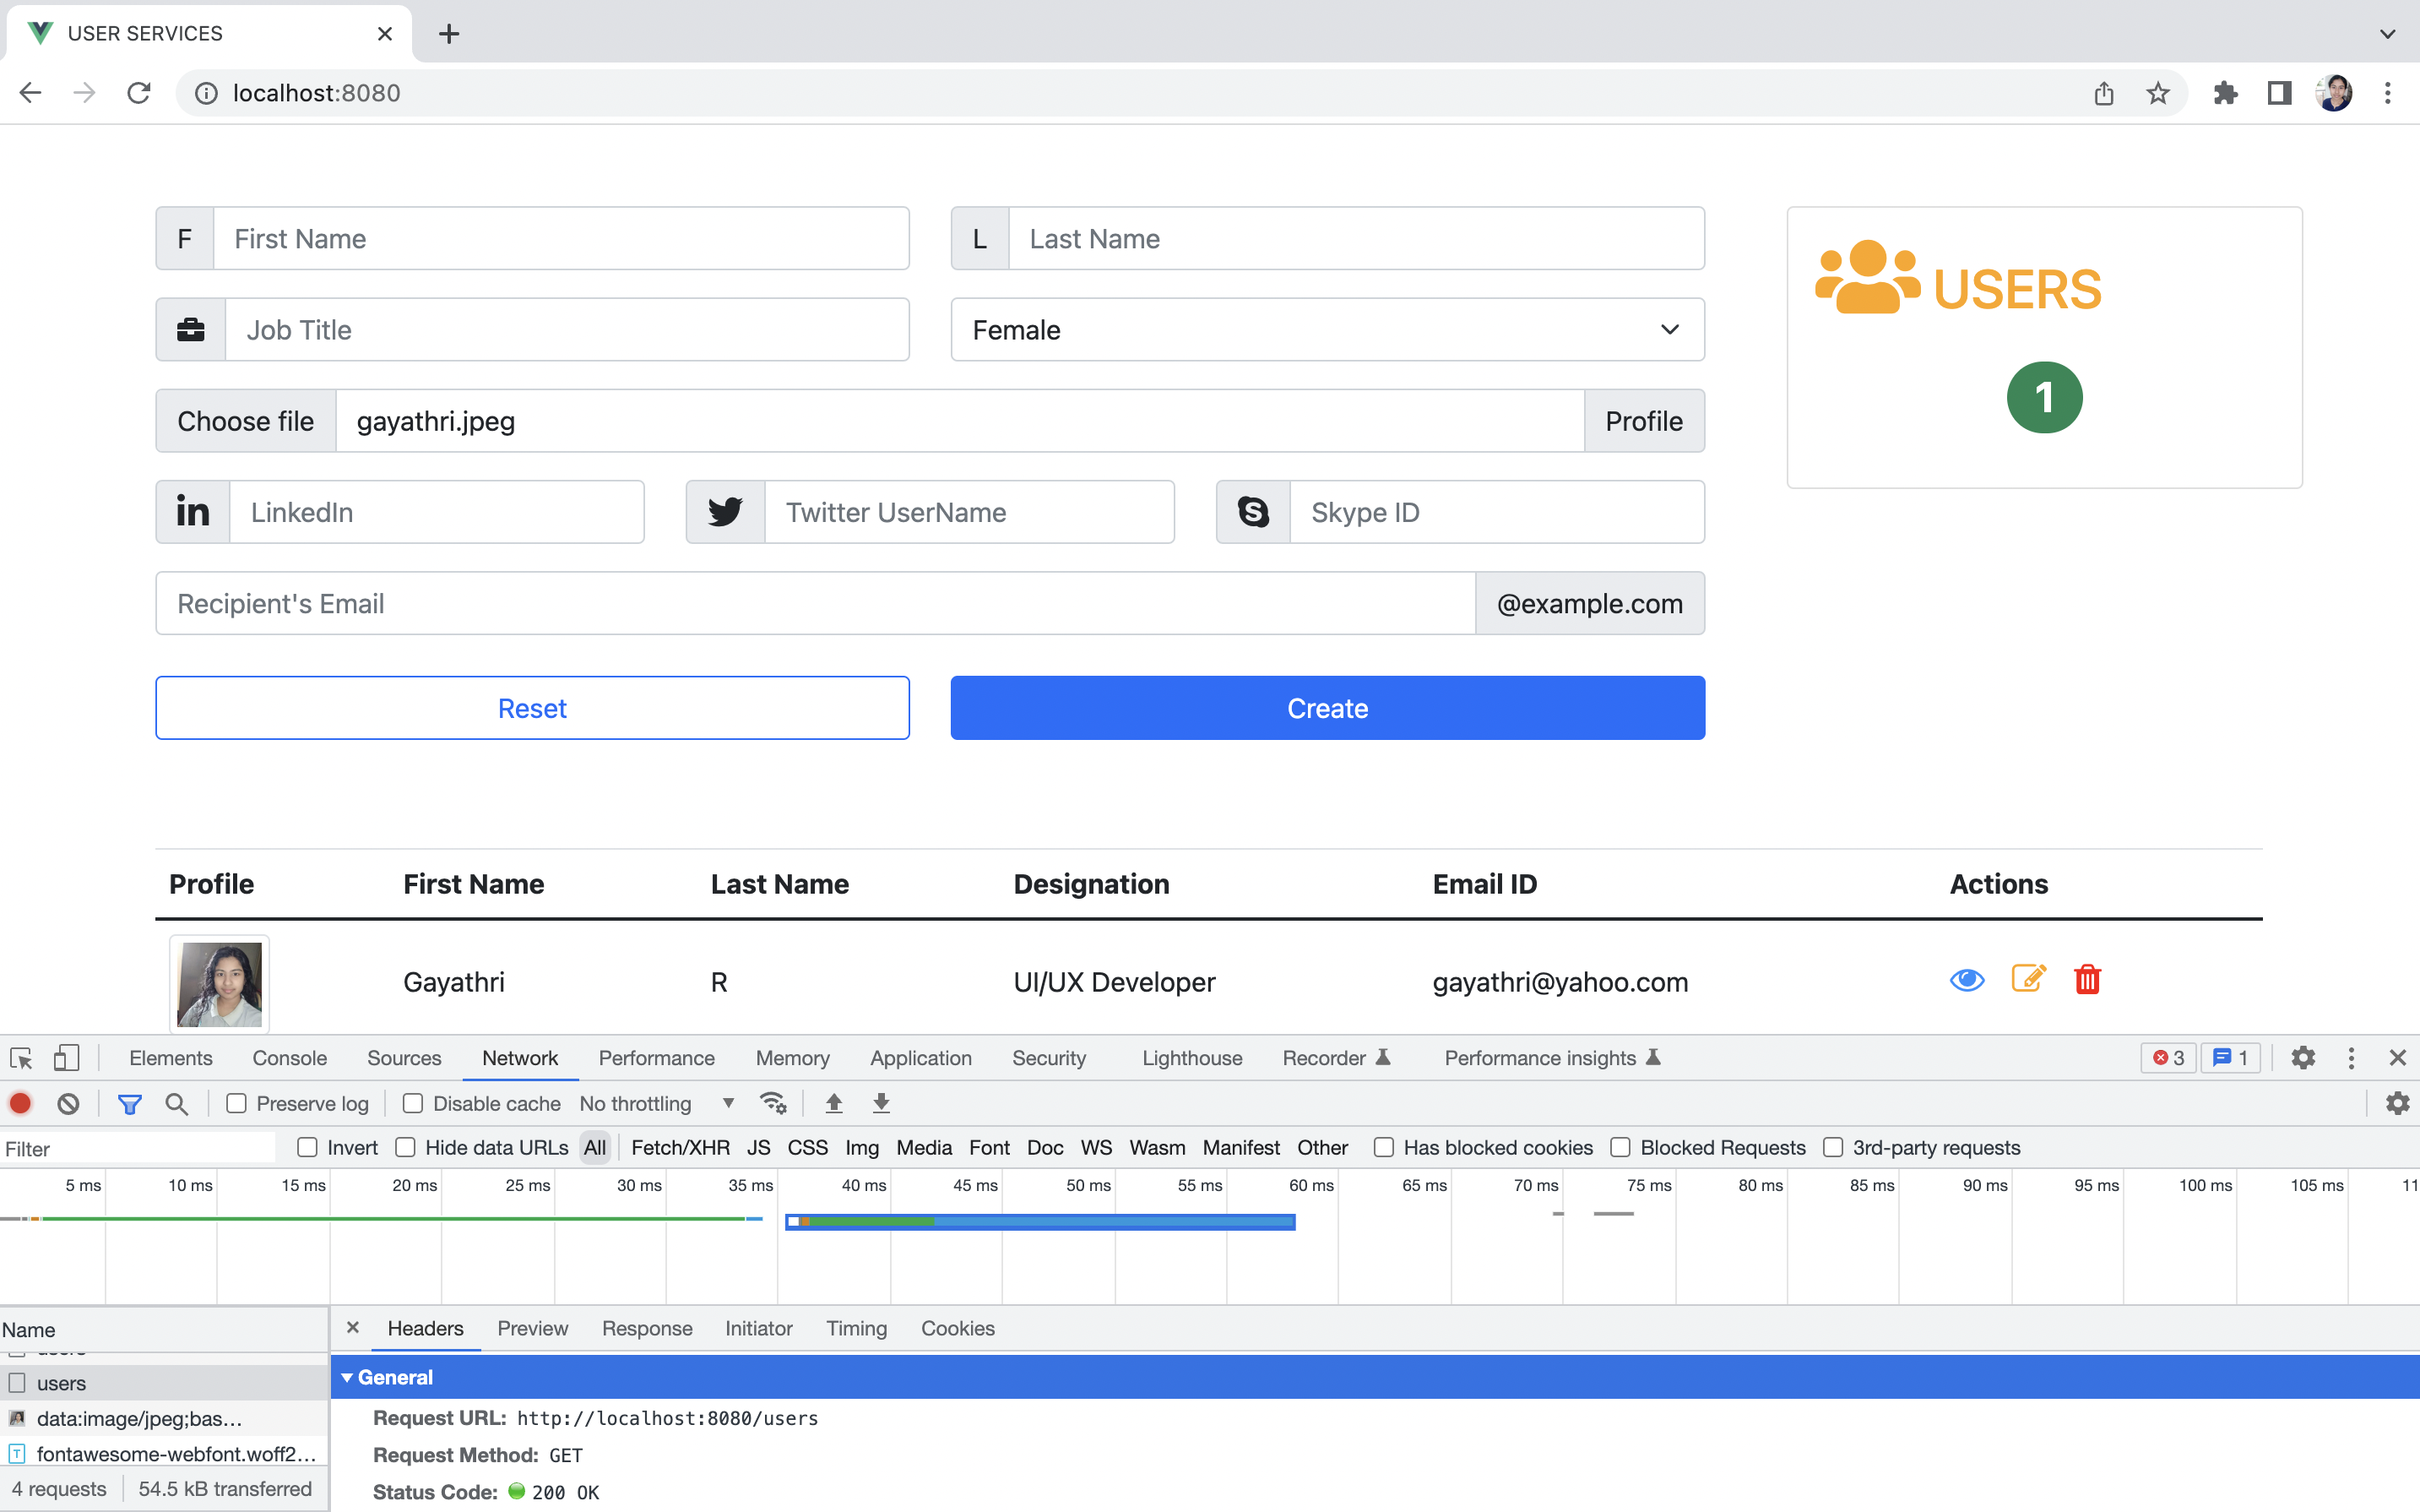The height and width of the screenshot is (1512, 2420).
Task: Click the DevTools clear network log icon
Action: (x=68, y=1103)
